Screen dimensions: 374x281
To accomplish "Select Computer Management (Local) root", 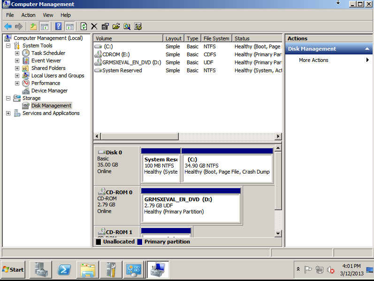I will pos(48,38).
